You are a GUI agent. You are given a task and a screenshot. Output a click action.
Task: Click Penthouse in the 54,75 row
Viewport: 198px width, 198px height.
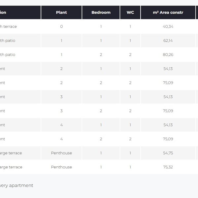[x=61, y=153]
